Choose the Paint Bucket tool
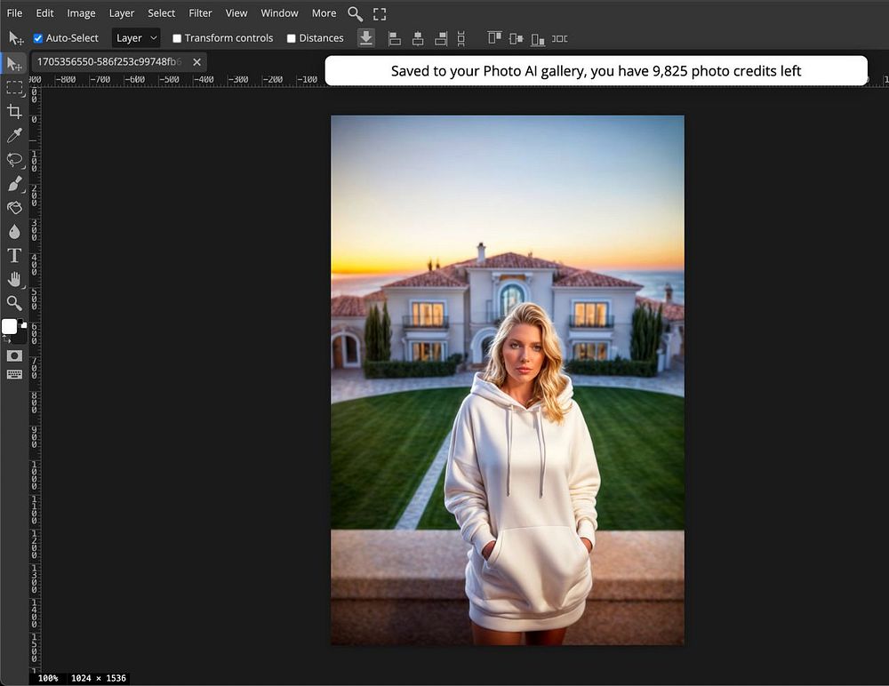Image resolution: width=889 pixels, height=686 pixels. [x=14, y=208]
